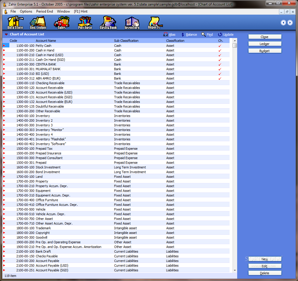This screenshot has width=298, height=281.
Task: Toggle checkmark for ABN AMRO (EUR)
Action: click(x=220, y=78)
